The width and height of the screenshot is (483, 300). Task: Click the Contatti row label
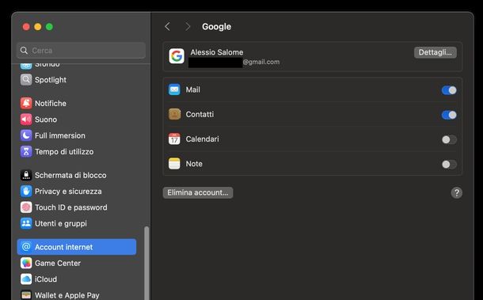tap(200, 114)
